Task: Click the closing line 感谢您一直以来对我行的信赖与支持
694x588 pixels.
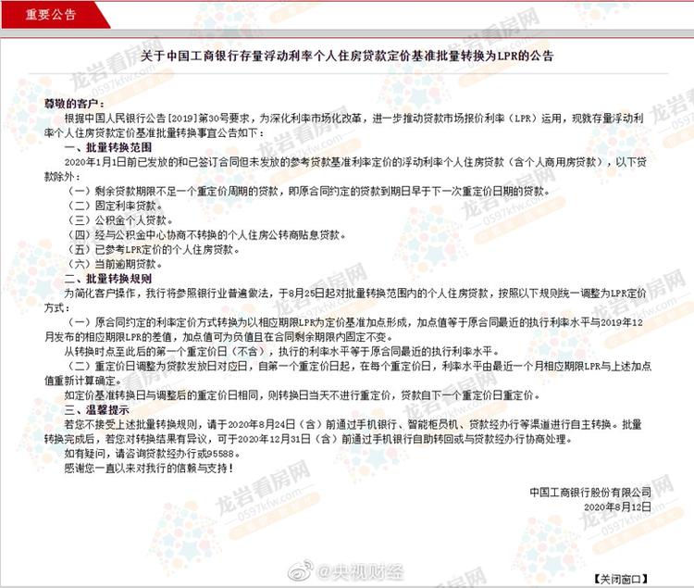Action: click(149, 468)
